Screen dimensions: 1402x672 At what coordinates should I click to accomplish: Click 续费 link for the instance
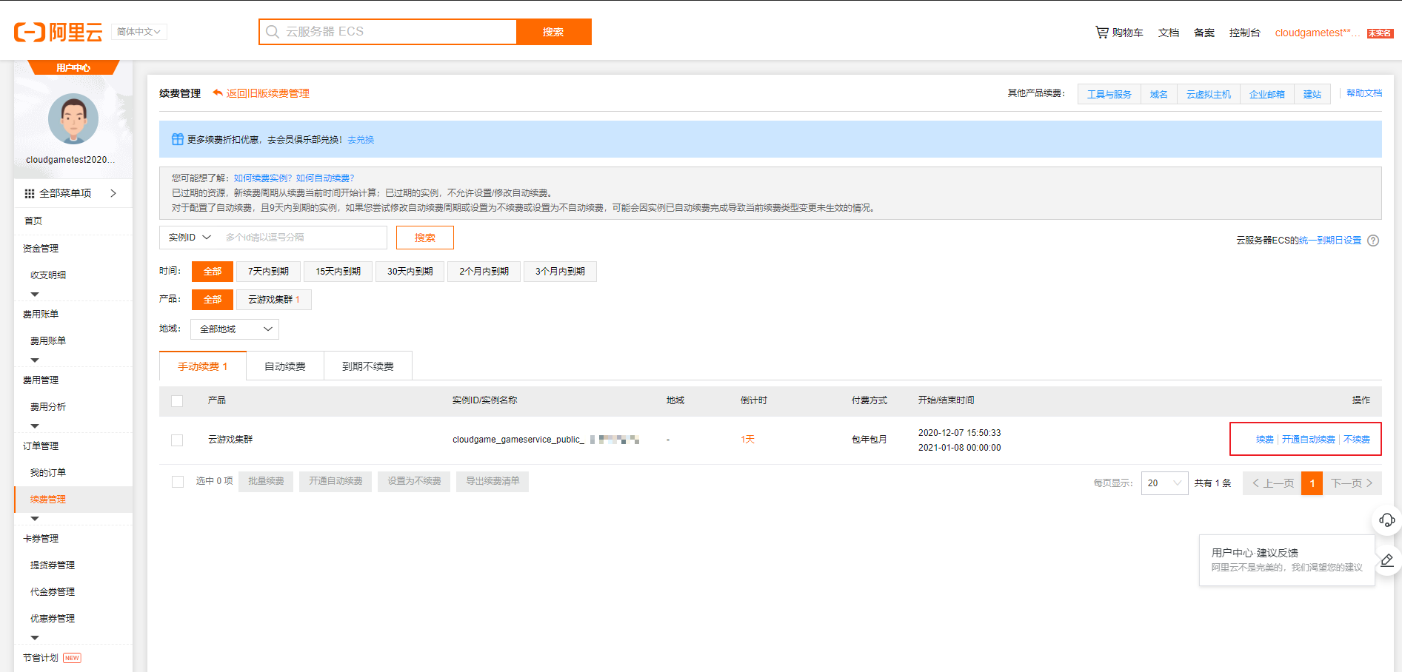tap(1265, 440)
